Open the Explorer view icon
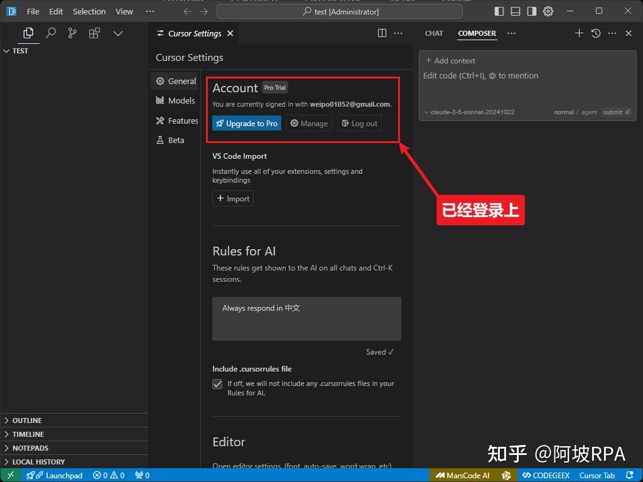 28,33
